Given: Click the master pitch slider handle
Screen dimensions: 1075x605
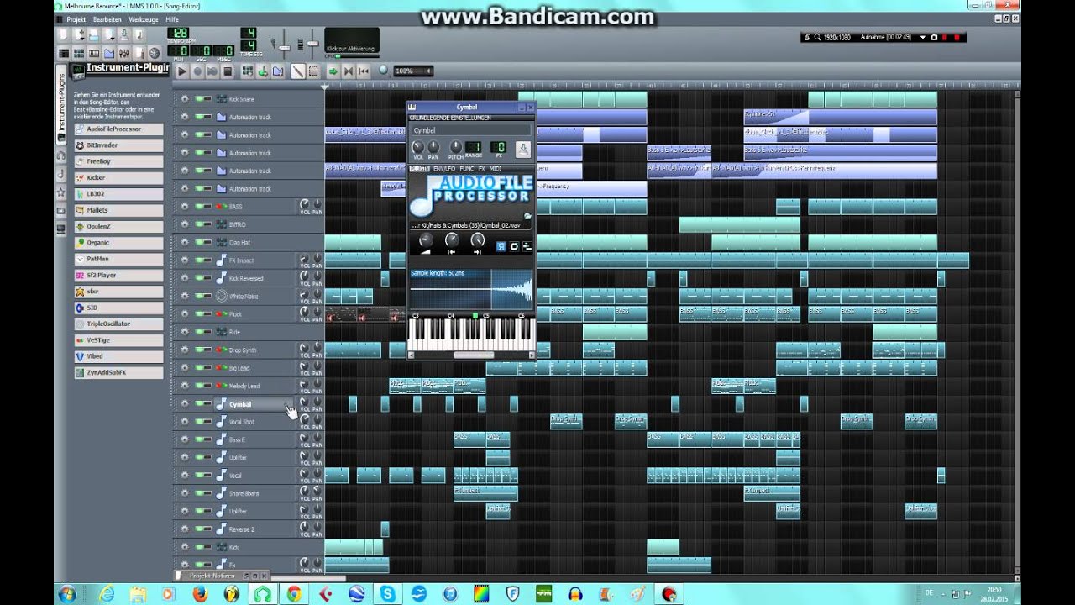Looking at the screenshot, I should click(312, 44).
